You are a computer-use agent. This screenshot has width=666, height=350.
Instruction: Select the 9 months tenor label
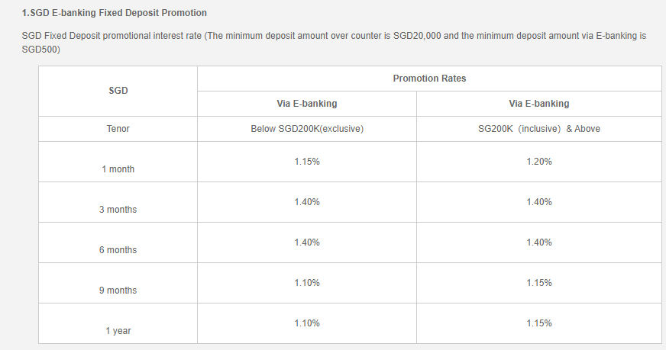point(118,291)
